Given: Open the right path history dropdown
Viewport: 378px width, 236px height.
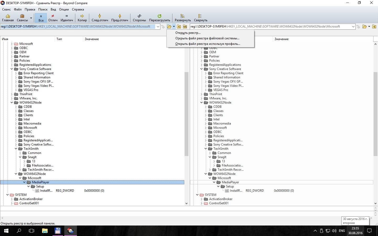Looking at the screenshot, I should pyautogui.click(x=353, y=26).
